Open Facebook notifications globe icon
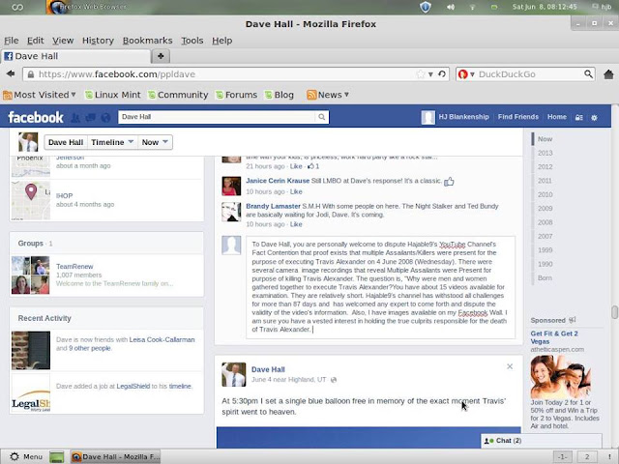 (105, 117)
